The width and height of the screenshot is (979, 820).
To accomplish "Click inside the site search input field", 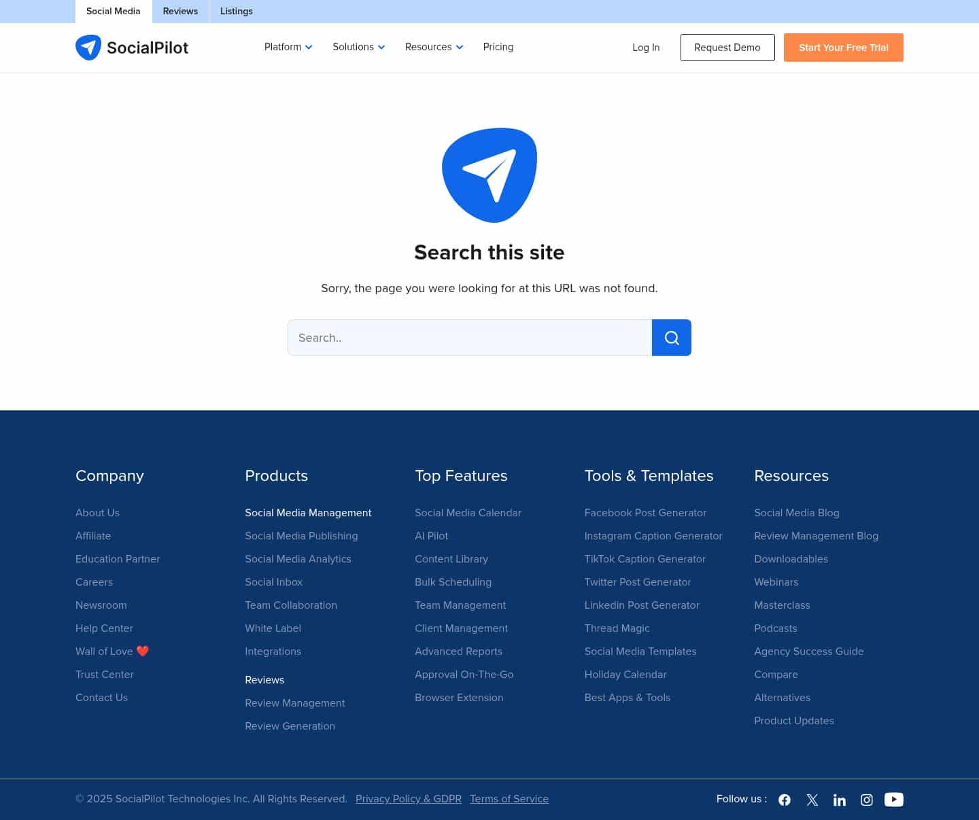I will (x=469, y=338).
